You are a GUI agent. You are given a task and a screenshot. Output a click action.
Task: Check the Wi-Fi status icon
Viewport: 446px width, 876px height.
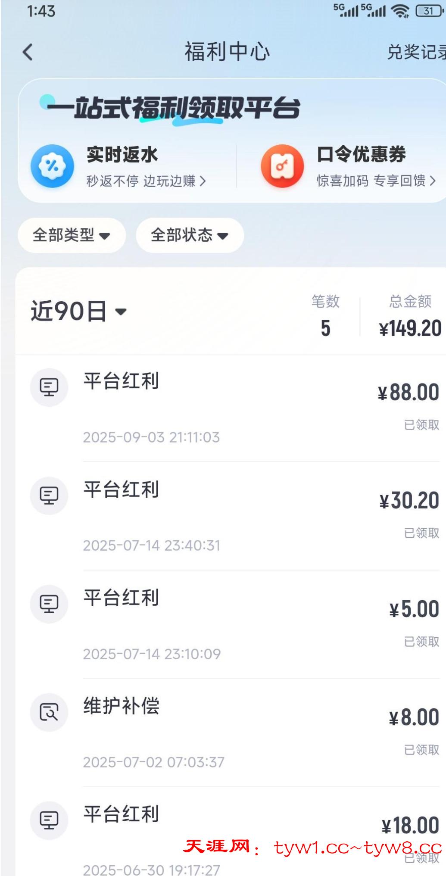tap(400, 11)
